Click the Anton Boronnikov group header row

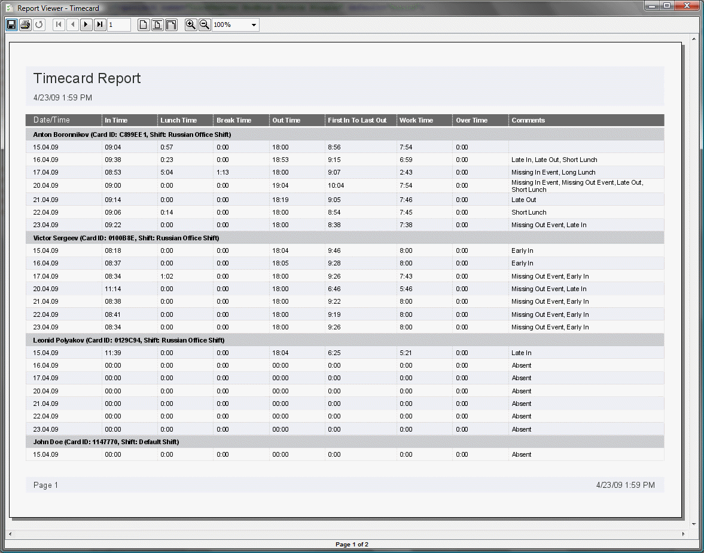point(345,134)
